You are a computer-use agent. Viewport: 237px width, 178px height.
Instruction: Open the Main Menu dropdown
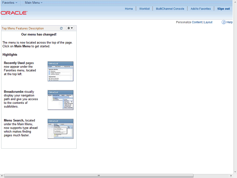(34, 3)
